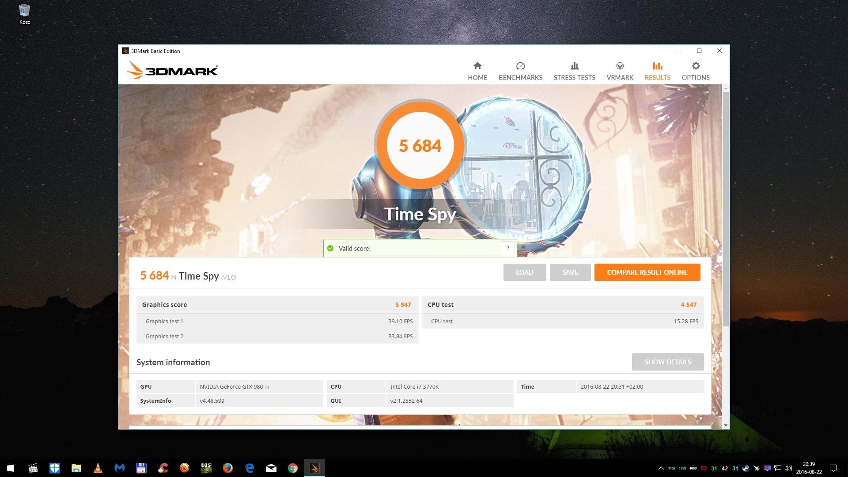848x477 pixels.
Task: Click the LOAD button
Action: 525,272
